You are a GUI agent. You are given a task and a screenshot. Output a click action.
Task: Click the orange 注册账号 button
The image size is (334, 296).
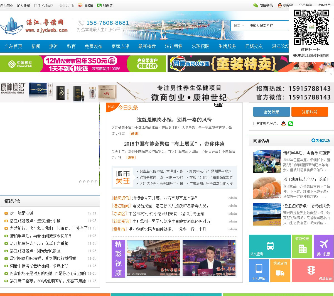pos(310,112)
